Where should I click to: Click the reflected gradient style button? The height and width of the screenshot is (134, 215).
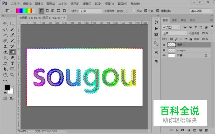pyautogui.click(x=58, y=11)
